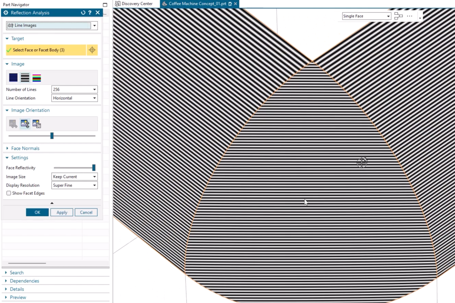Viewport: 455px width, 303px height.
Task: Select the rotate image orientation icon
Action: [x=36, y=124]
